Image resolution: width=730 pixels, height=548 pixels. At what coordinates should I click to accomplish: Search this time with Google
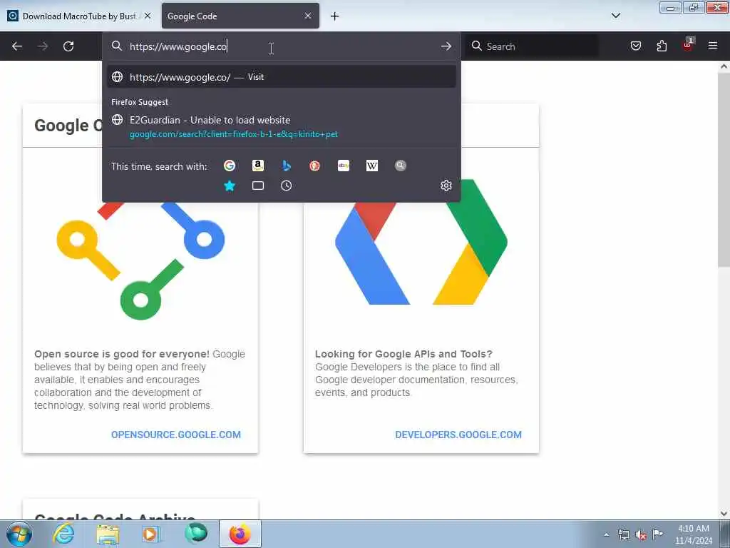point(230,166)
